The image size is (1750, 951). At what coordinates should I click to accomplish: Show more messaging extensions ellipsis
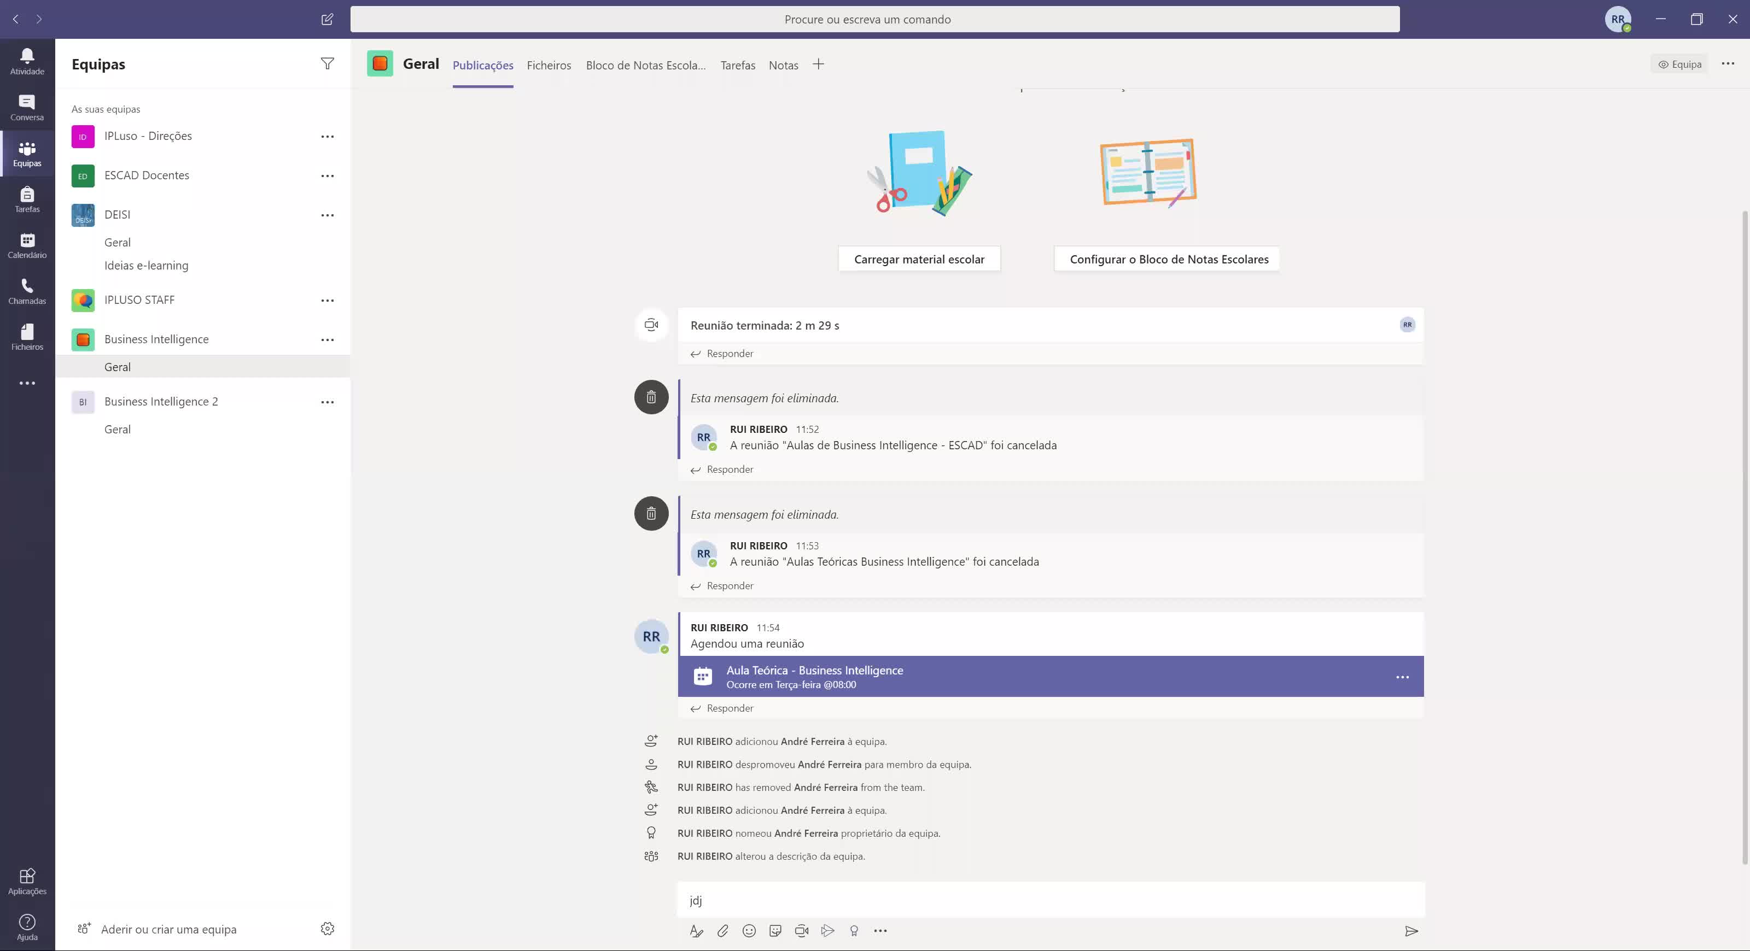pos(880,931)
